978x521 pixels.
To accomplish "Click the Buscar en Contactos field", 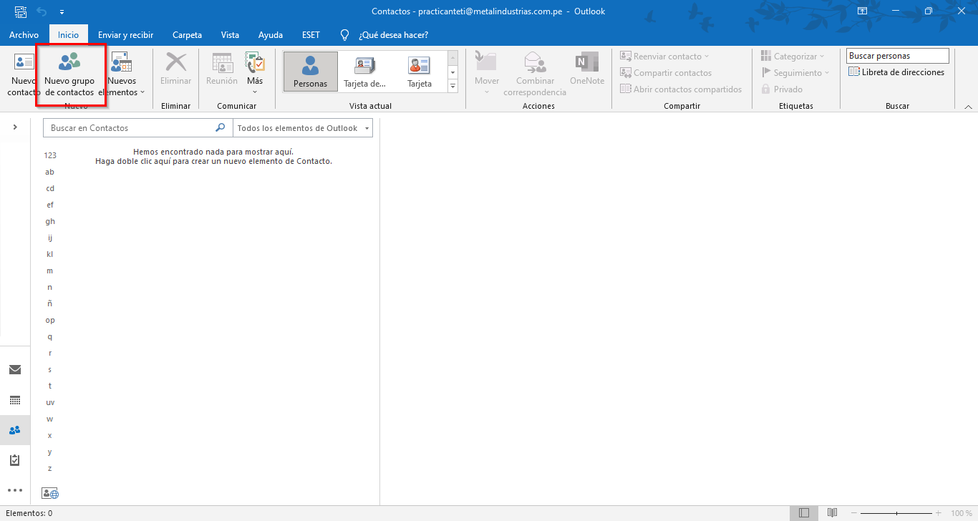I will point(129,128).
